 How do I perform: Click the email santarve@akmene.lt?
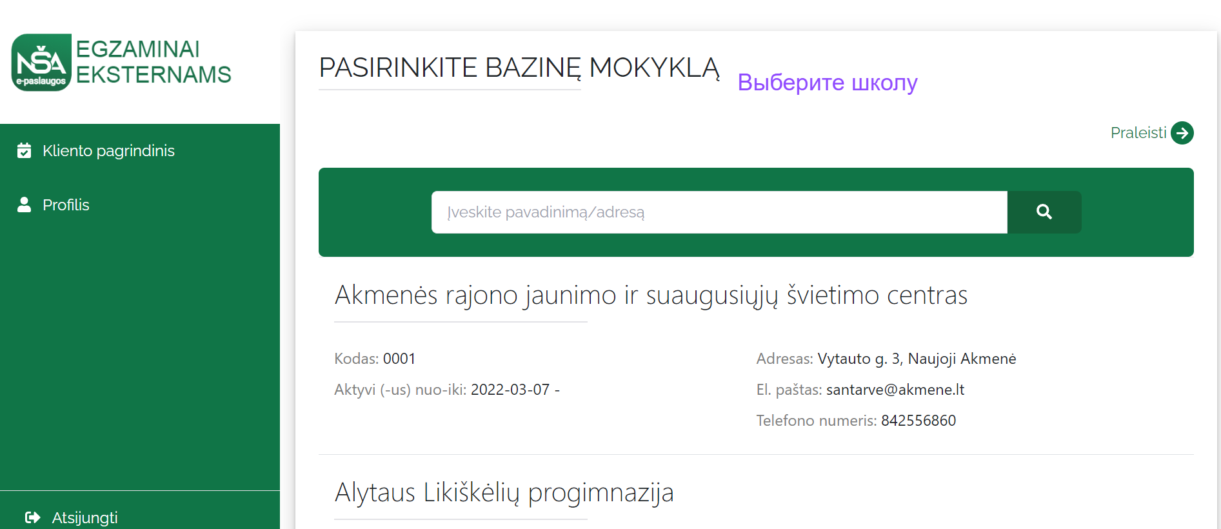pos(895,390)
